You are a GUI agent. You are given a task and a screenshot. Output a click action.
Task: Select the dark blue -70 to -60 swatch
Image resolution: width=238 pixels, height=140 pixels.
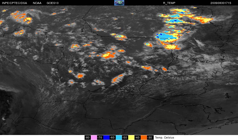106,138
